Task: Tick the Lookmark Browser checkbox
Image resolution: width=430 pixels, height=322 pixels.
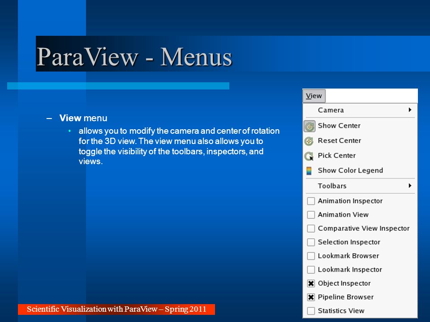Action: point(311,256)
